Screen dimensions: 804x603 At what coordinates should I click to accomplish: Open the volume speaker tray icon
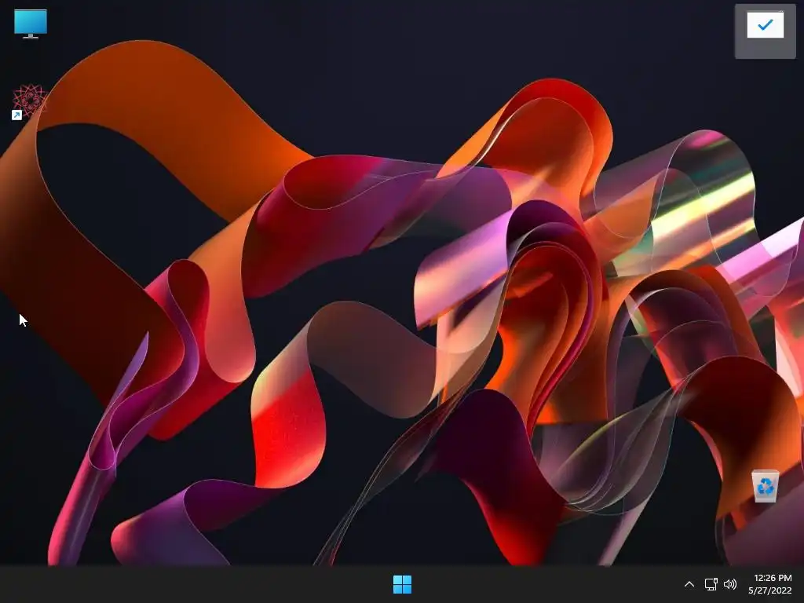[x=730, y=584]
